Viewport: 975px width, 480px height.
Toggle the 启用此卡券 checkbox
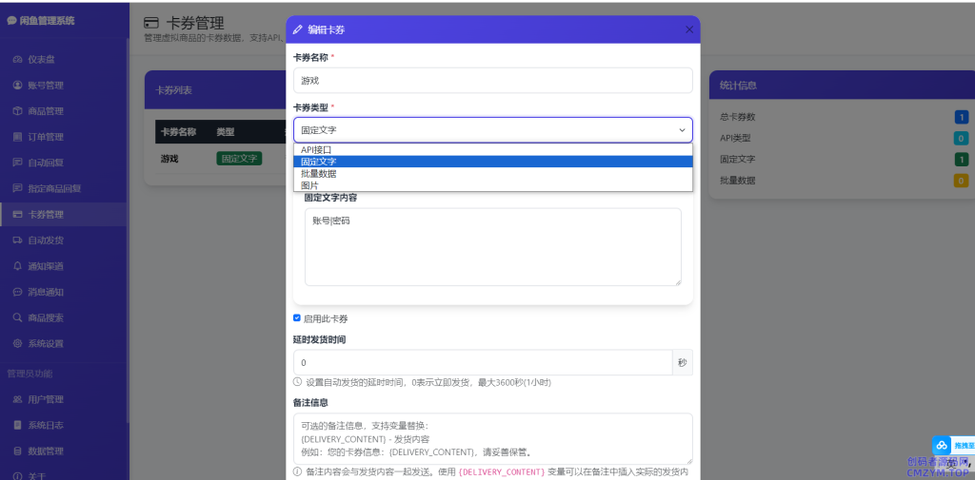pos(297,318)
